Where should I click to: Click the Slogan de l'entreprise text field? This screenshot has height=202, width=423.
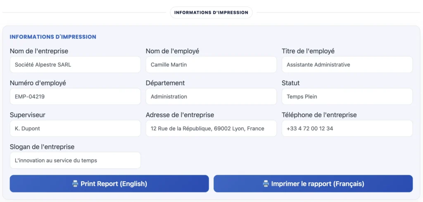click(x=75, y=160)
